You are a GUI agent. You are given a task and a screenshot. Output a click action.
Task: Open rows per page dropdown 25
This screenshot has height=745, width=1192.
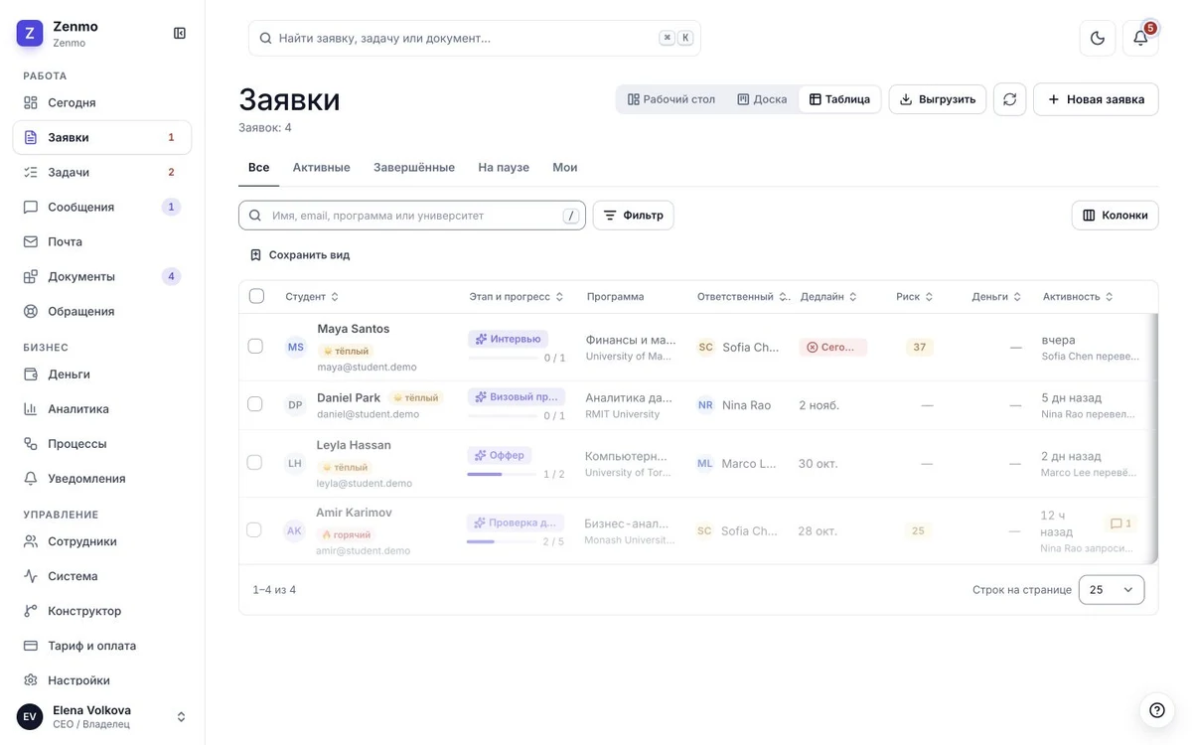pos(1112,589)
